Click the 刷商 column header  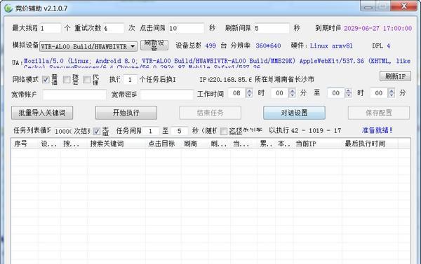194,144
